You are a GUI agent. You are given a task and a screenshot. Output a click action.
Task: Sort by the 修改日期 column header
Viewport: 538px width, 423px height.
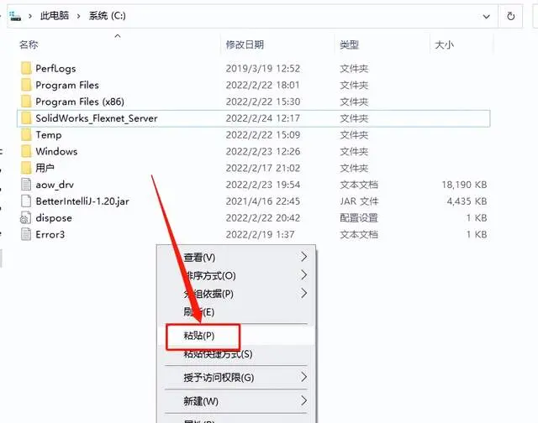click(x=245, y=44)
